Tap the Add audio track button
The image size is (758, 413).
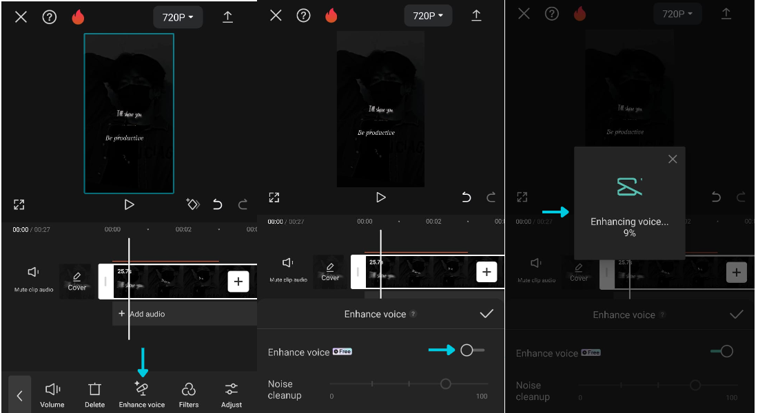click(x=185, y=314)
